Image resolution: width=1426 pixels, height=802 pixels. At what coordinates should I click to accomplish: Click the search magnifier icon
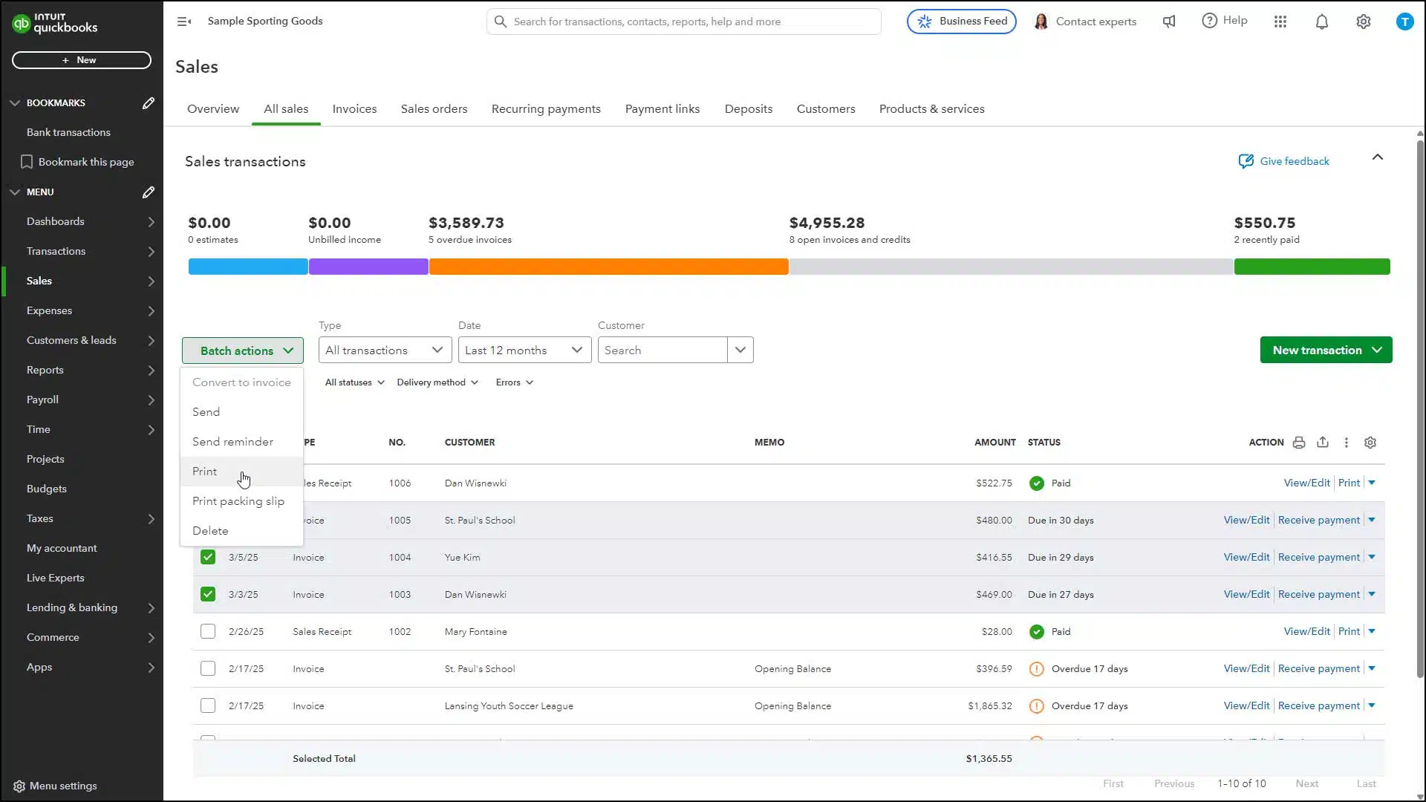click(x=501, y=22)
